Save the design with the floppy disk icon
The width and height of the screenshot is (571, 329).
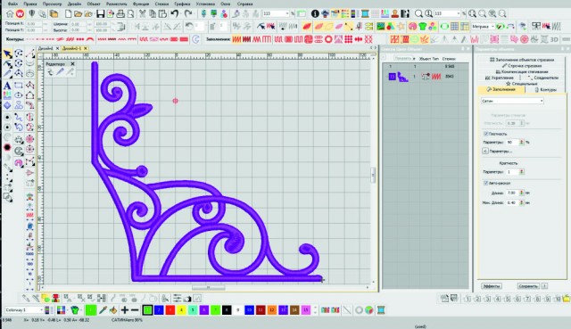pyautogui.click(x=101, y=14)
